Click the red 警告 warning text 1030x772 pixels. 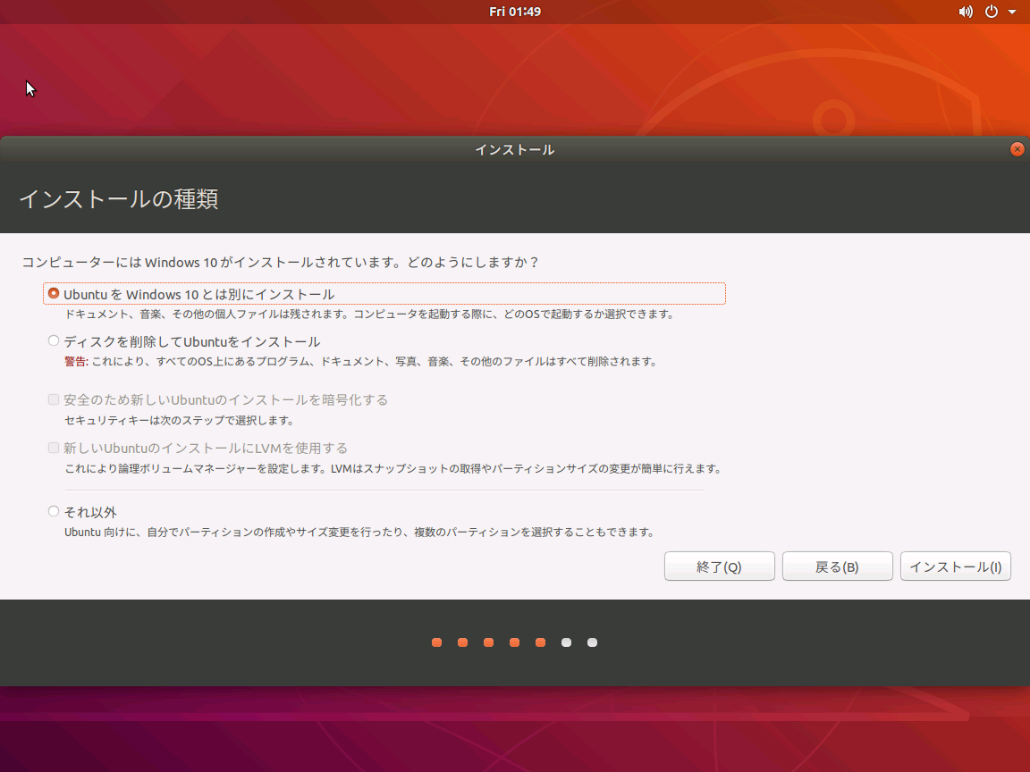point(76,361)
